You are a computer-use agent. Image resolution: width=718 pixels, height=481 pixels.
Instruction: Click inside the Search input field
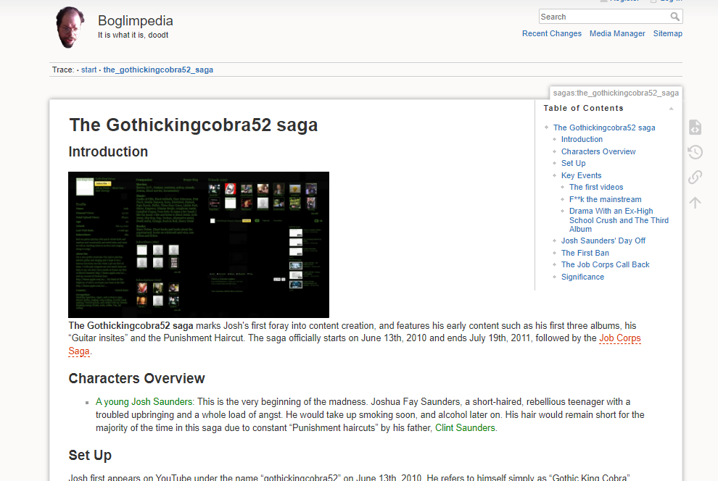[x=604, y=17]
